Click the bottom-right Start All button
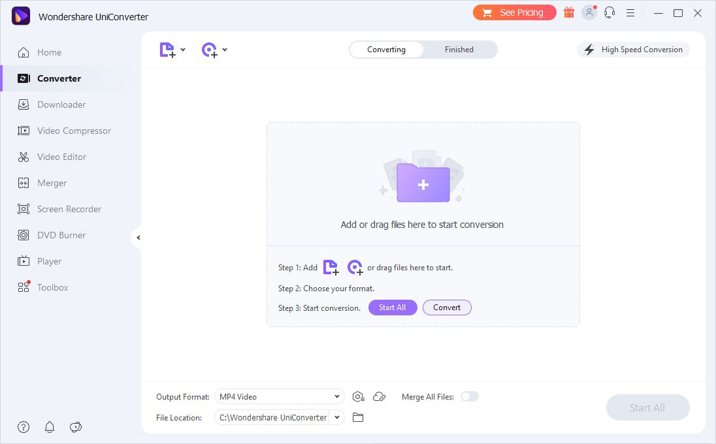Screen dimensions: 716x444 tap(647, 407)
